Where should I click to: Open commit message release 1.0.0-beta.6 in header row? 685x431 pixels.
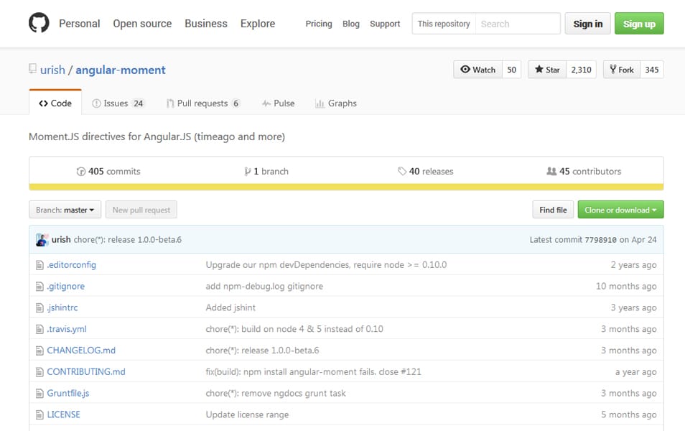click(128, 239)
